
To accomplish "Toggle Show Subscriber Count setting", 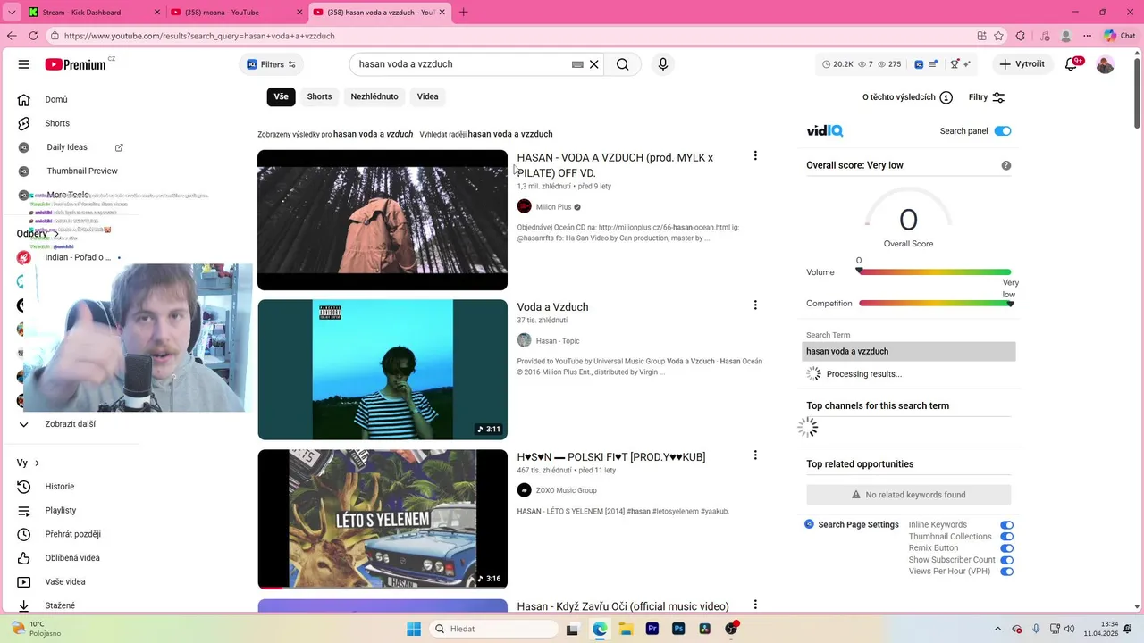I will click(x=1007, y=560).
